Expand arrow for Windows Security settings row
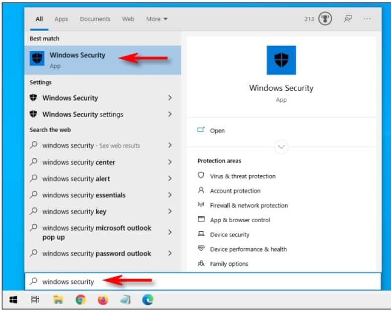Screen dimensions: 391x313 (x=170, y=114)
